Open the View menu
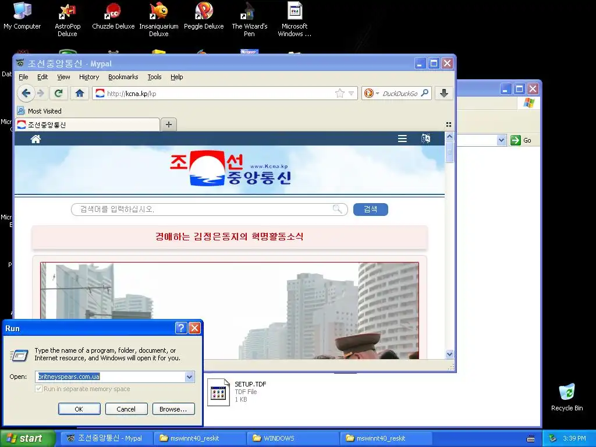This screenshot has width=596, height=447. (x=63, y=77)
